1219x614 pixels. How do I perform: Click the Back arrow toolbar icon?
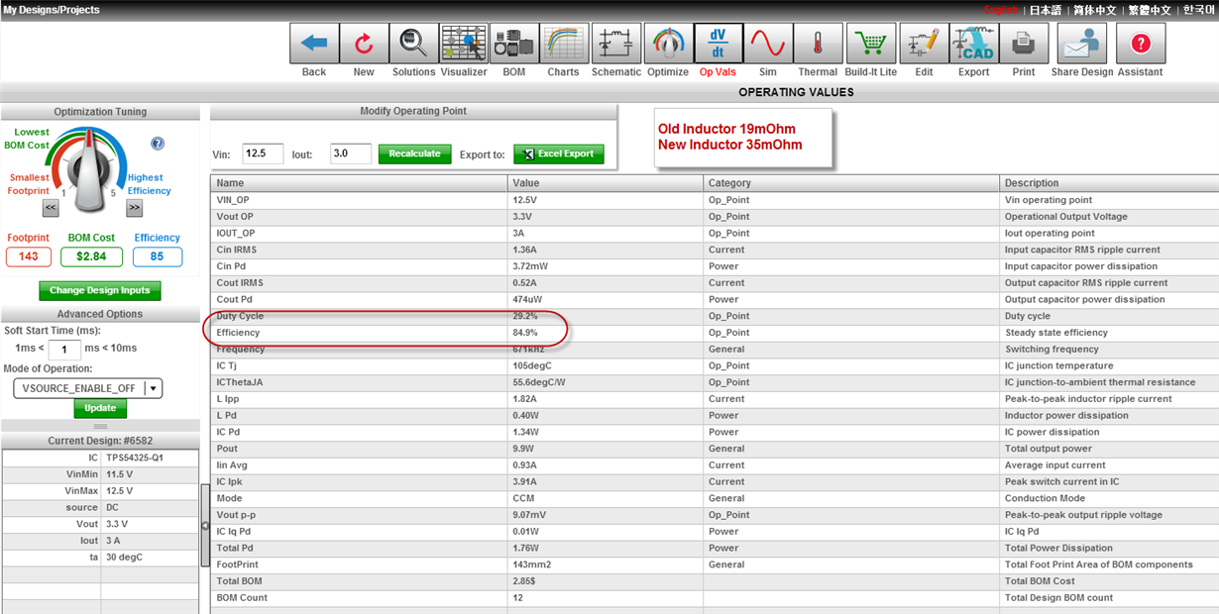314,44
